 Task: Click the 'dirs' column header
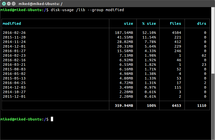(x=202, y=24)
